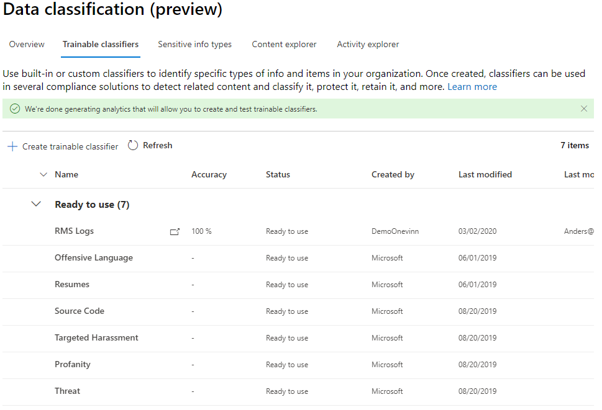The image size is (602, 410).
Task: Select the Offensive Language classifier row
Action: tap(94, 258)
